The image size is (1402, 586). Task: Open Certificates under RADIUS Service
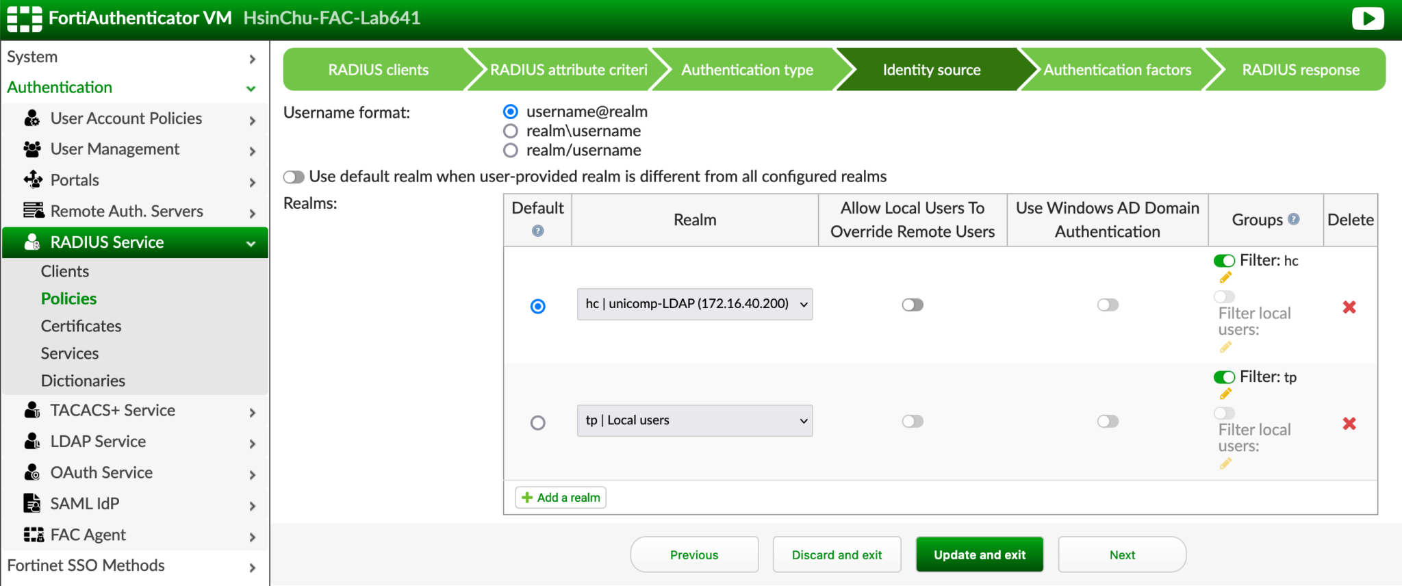81,326
